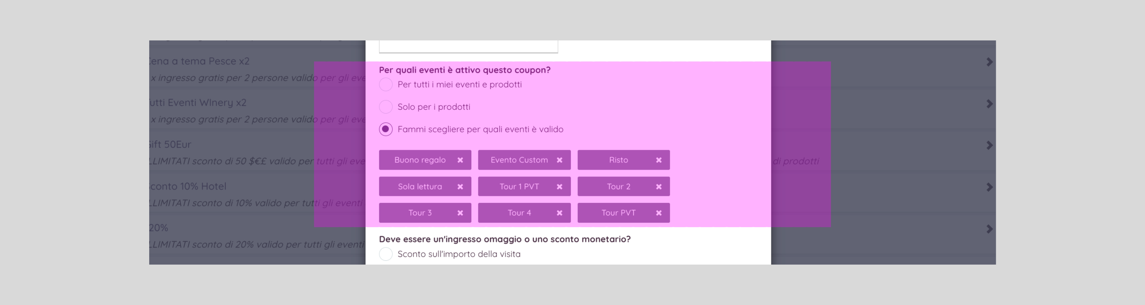Remove the Tour 4 tag
The image size is (1145, 305).
tap(559, 213)
